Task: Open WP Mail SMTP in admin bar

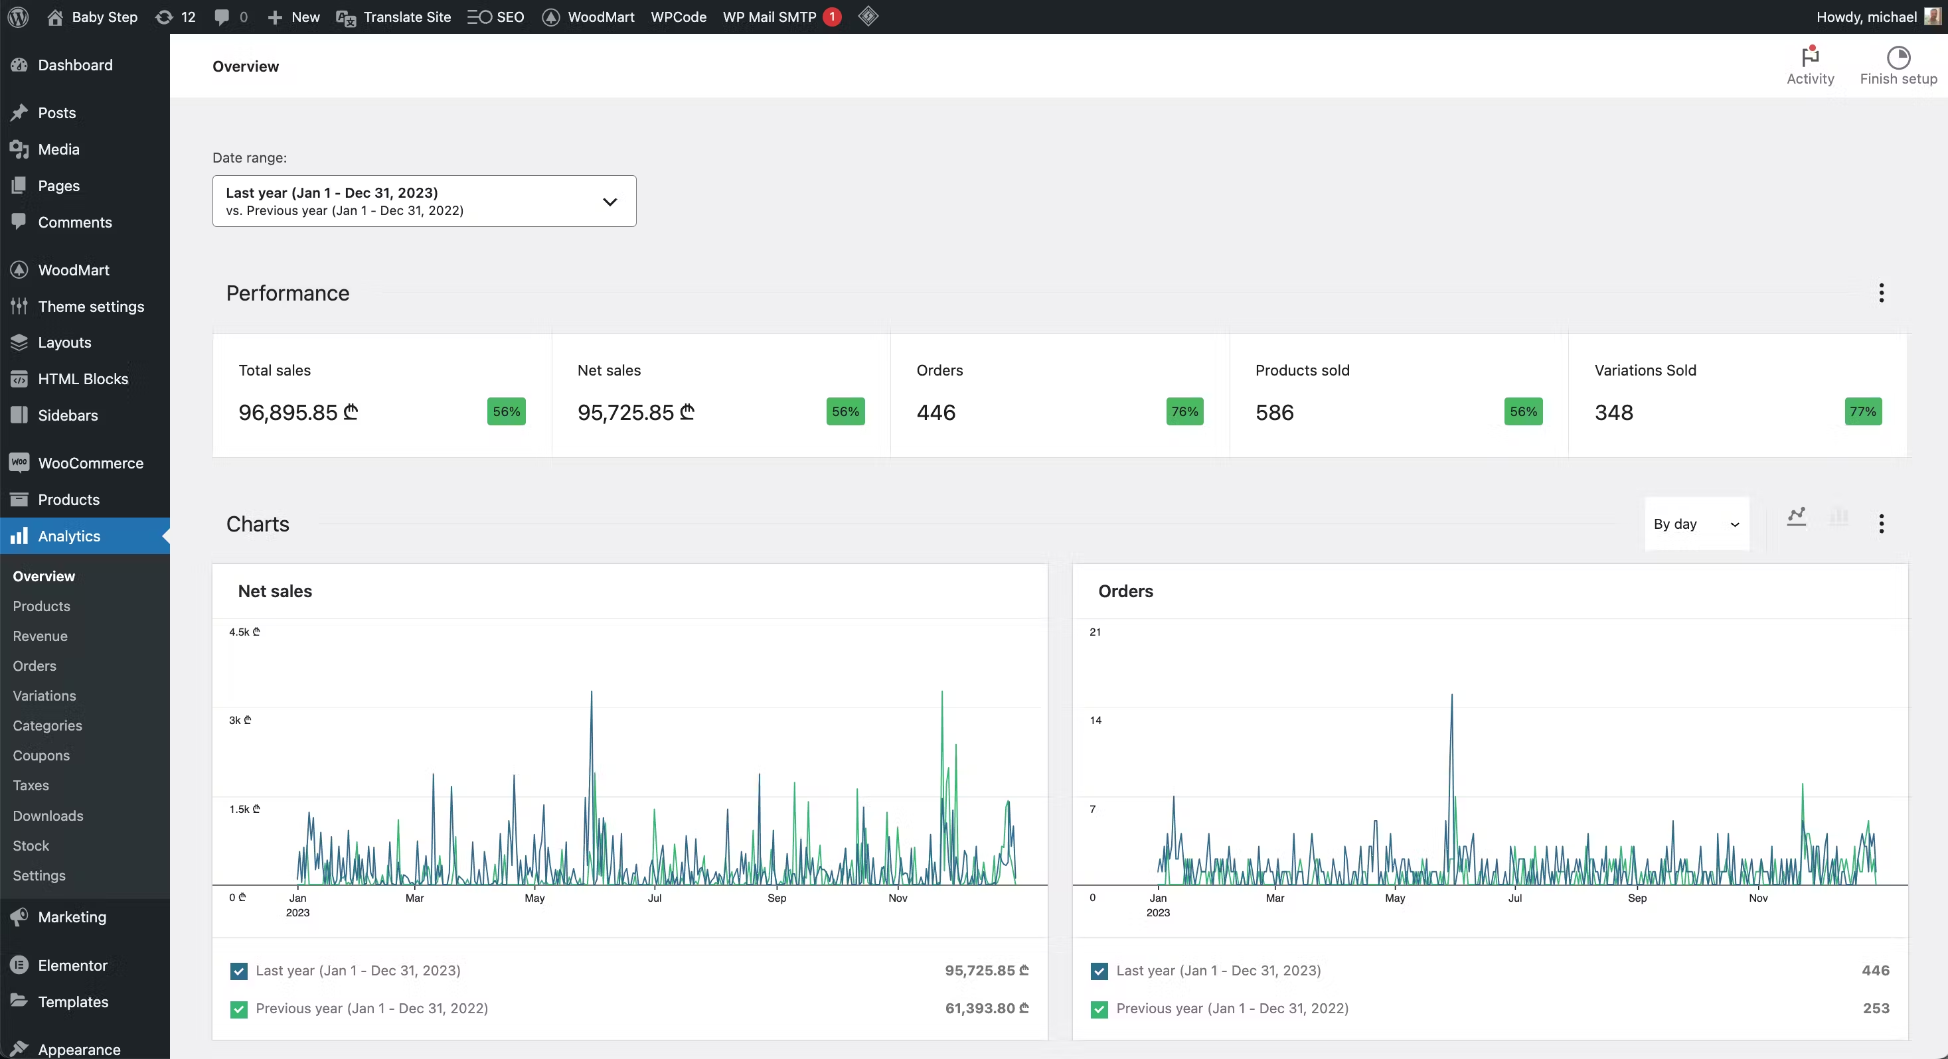Action: coord(770,17)
